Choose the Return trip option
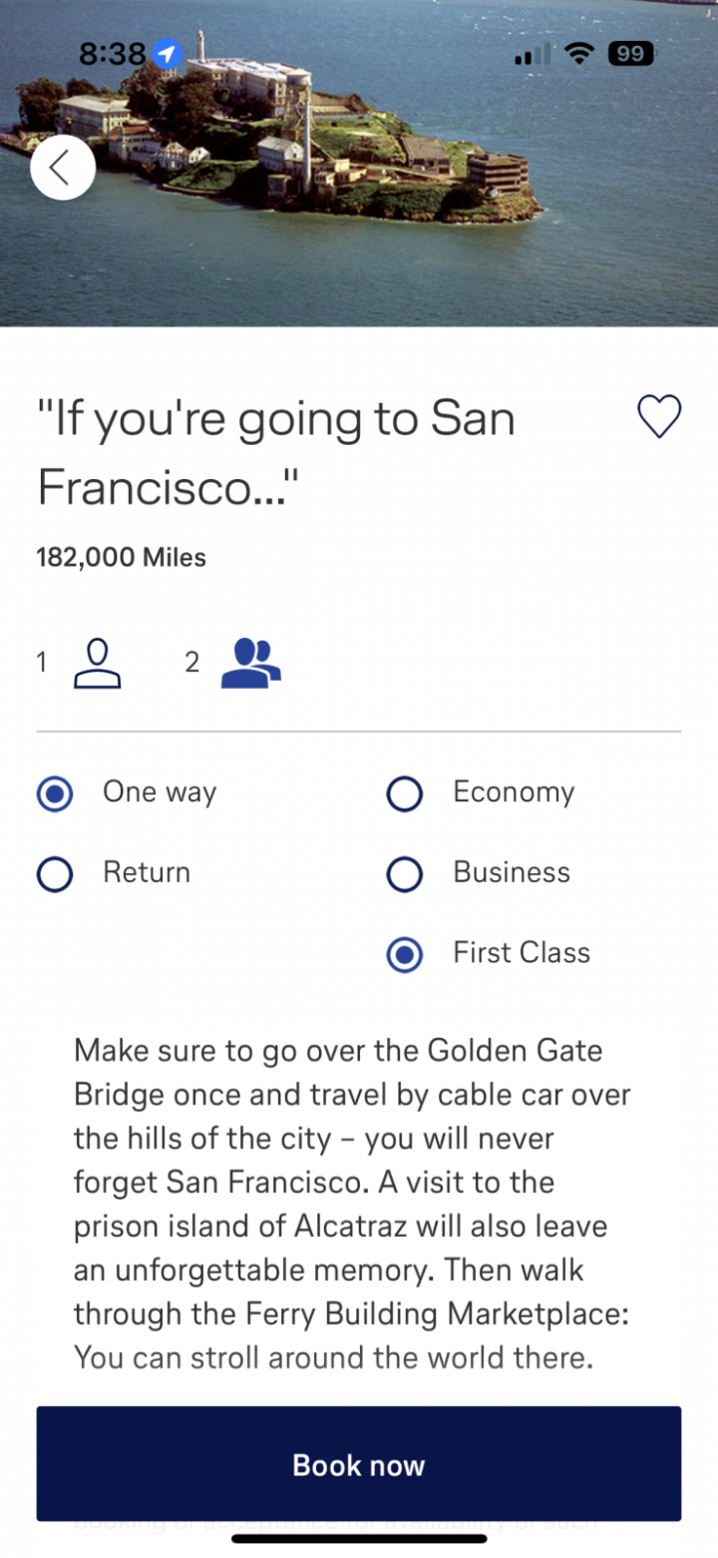The image size is (718, 1558). tap(55, 874)
